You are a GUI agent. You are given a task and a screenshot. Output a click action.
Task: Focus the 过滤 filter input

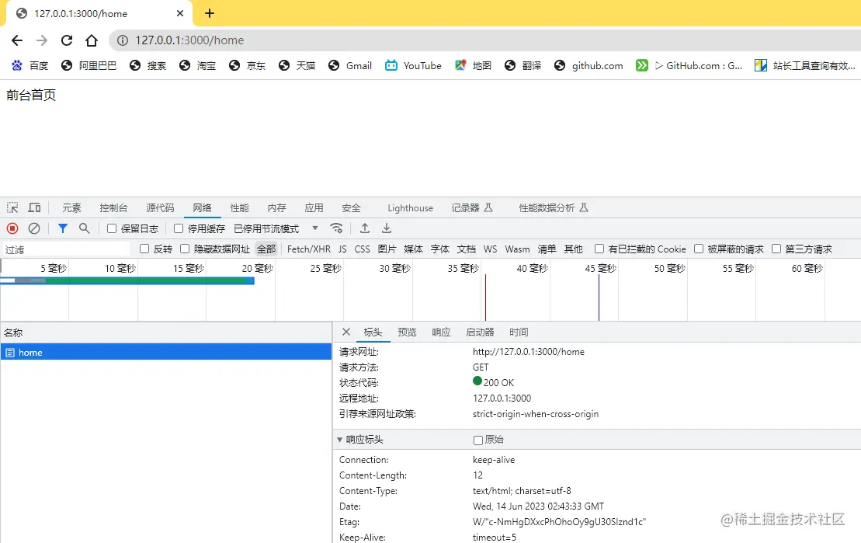pyautogui.click(x=67, y=249)
